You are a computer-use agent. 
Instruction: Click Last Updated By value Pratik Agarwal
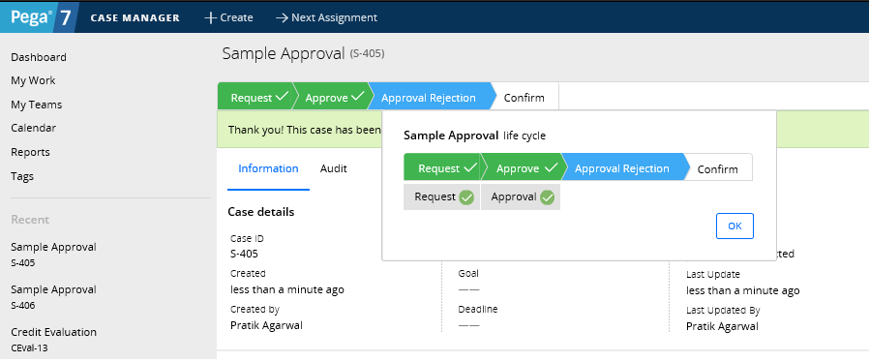coord(722,326)
